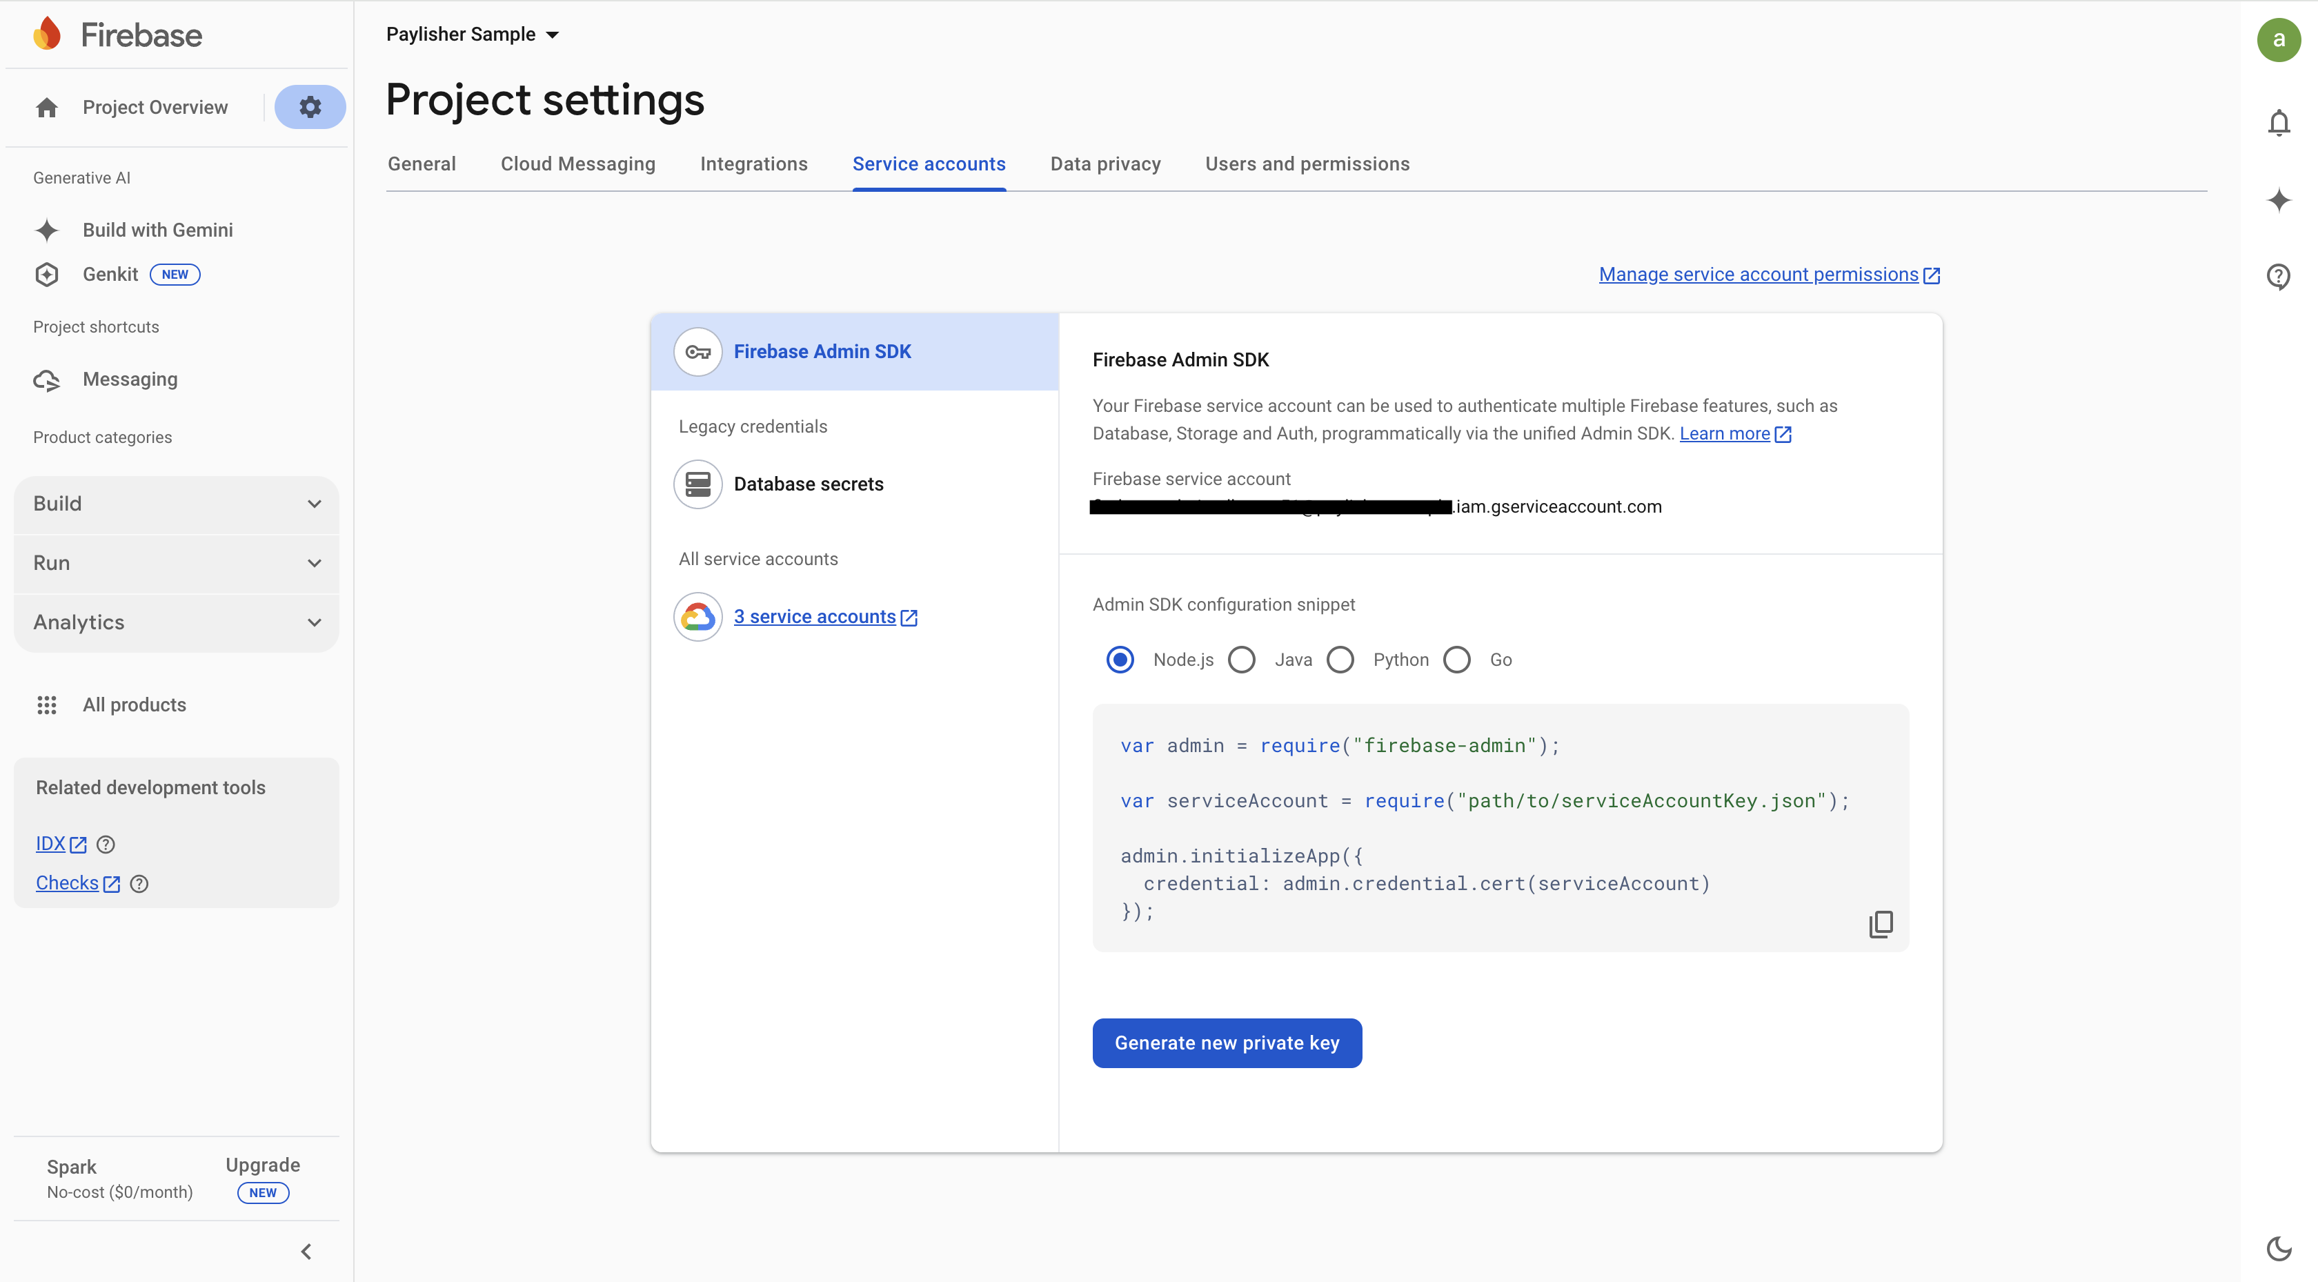Copy the Admin SDK code snippet
Viewport: 2318px width, 1282px height.
(x=1881, y=925)
